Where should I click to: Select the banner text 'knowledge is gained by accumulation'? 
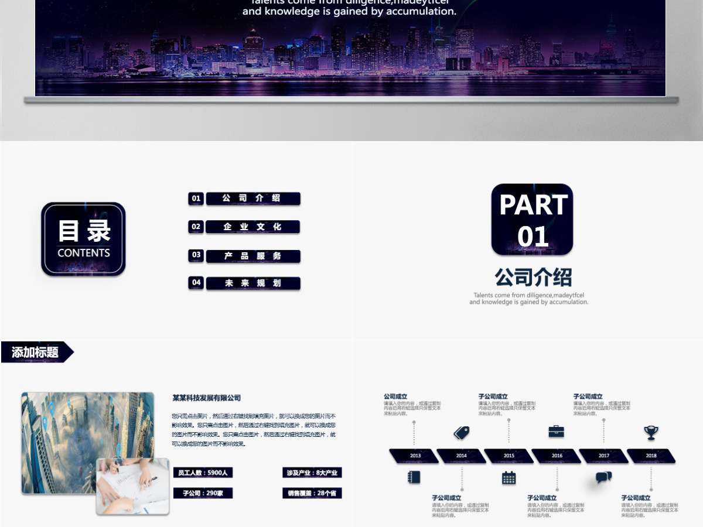361,11
